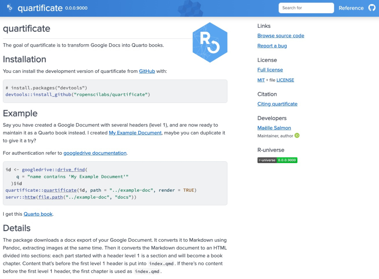Click the Installation heading
Screen dimensions: 379x279
(x=24, y=60)
